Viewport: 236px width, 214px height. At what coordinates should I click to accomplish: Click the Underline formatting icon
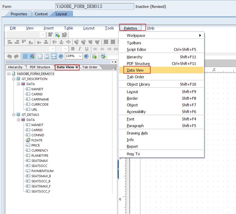87,49
